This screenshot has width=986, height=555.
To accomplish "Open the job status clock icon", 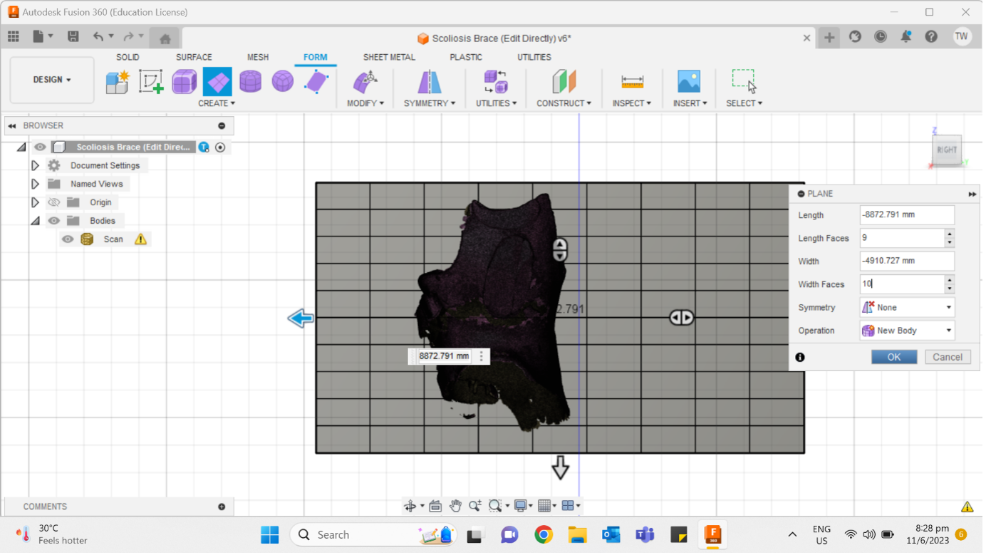I will coord(881,37).
